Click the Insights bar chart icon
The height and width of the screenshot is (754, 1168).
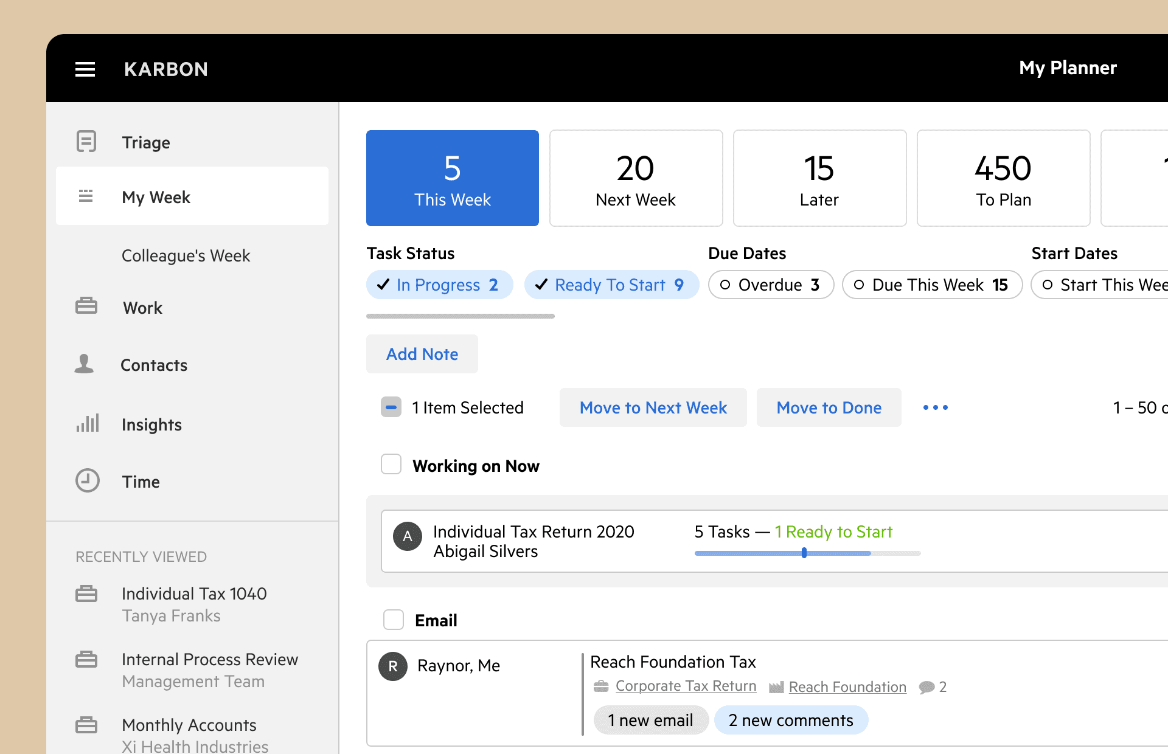[88, 423]
